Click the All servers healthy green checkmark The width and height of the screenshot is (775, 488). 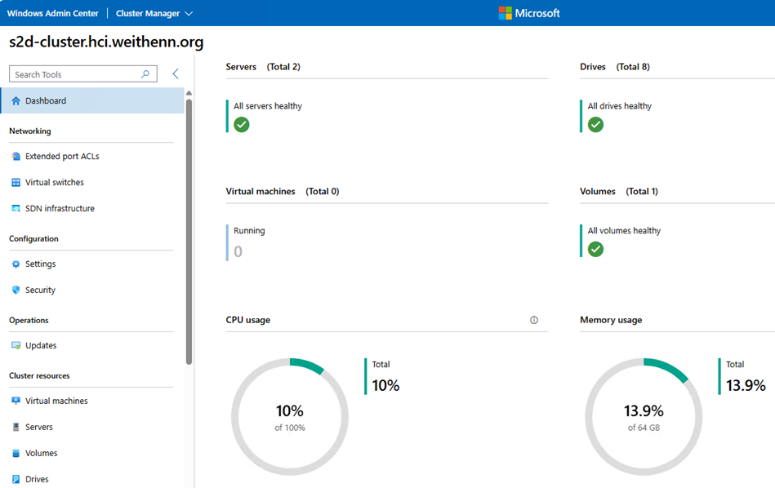pos(242,125)
